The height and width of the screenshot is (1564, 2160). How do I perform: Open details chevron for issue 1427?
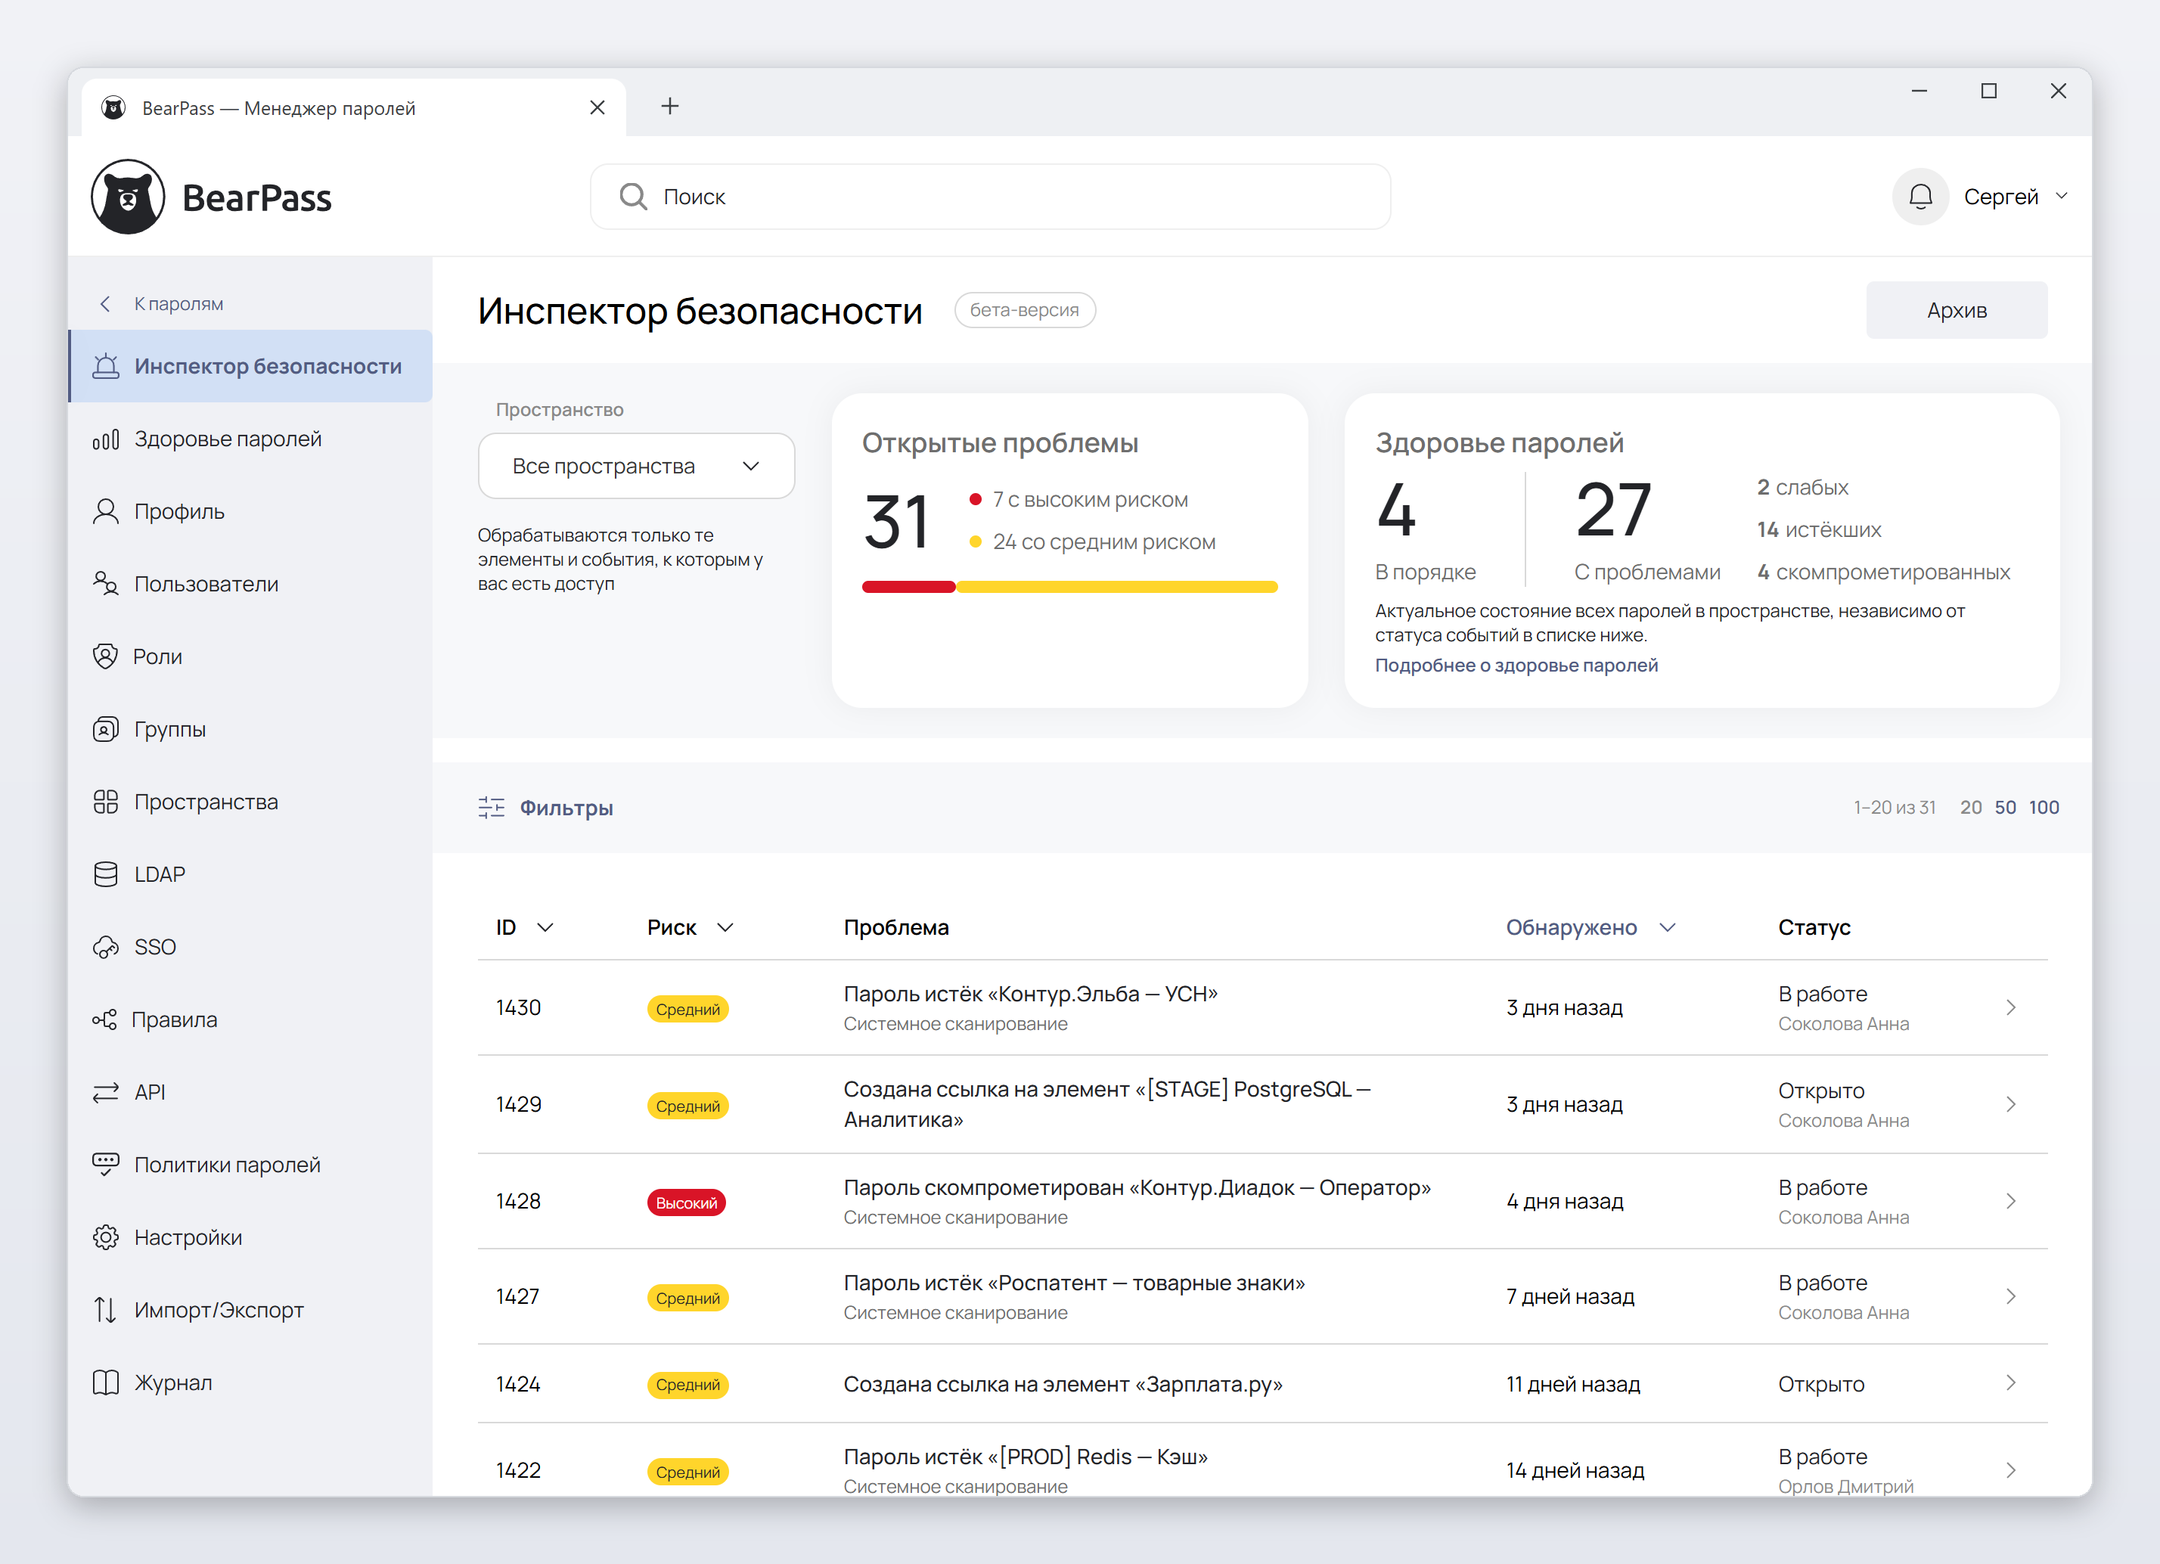point(2010,1296)
